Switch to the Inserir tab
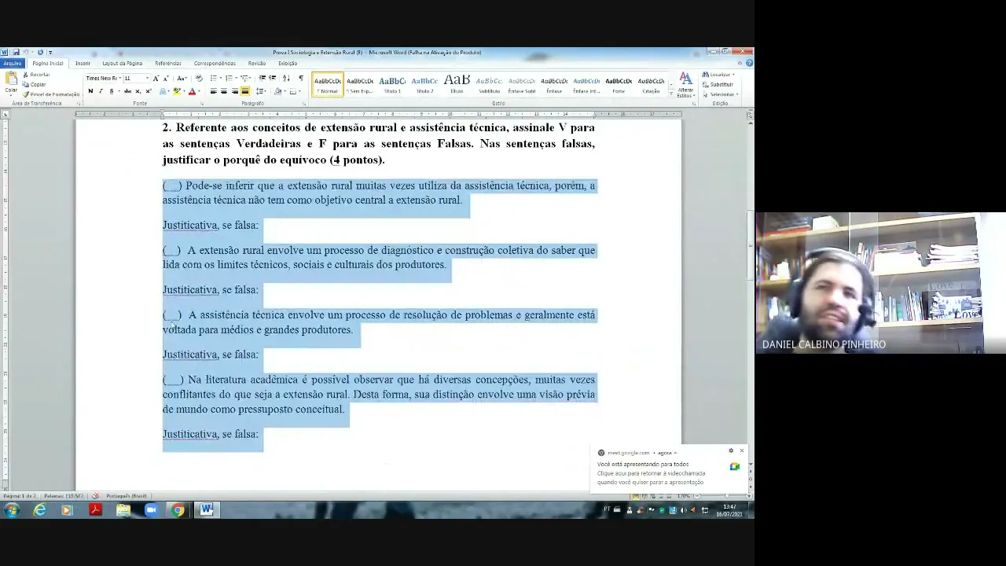The width and height of the screenshot is (1006, 566). tap(83, 63)
